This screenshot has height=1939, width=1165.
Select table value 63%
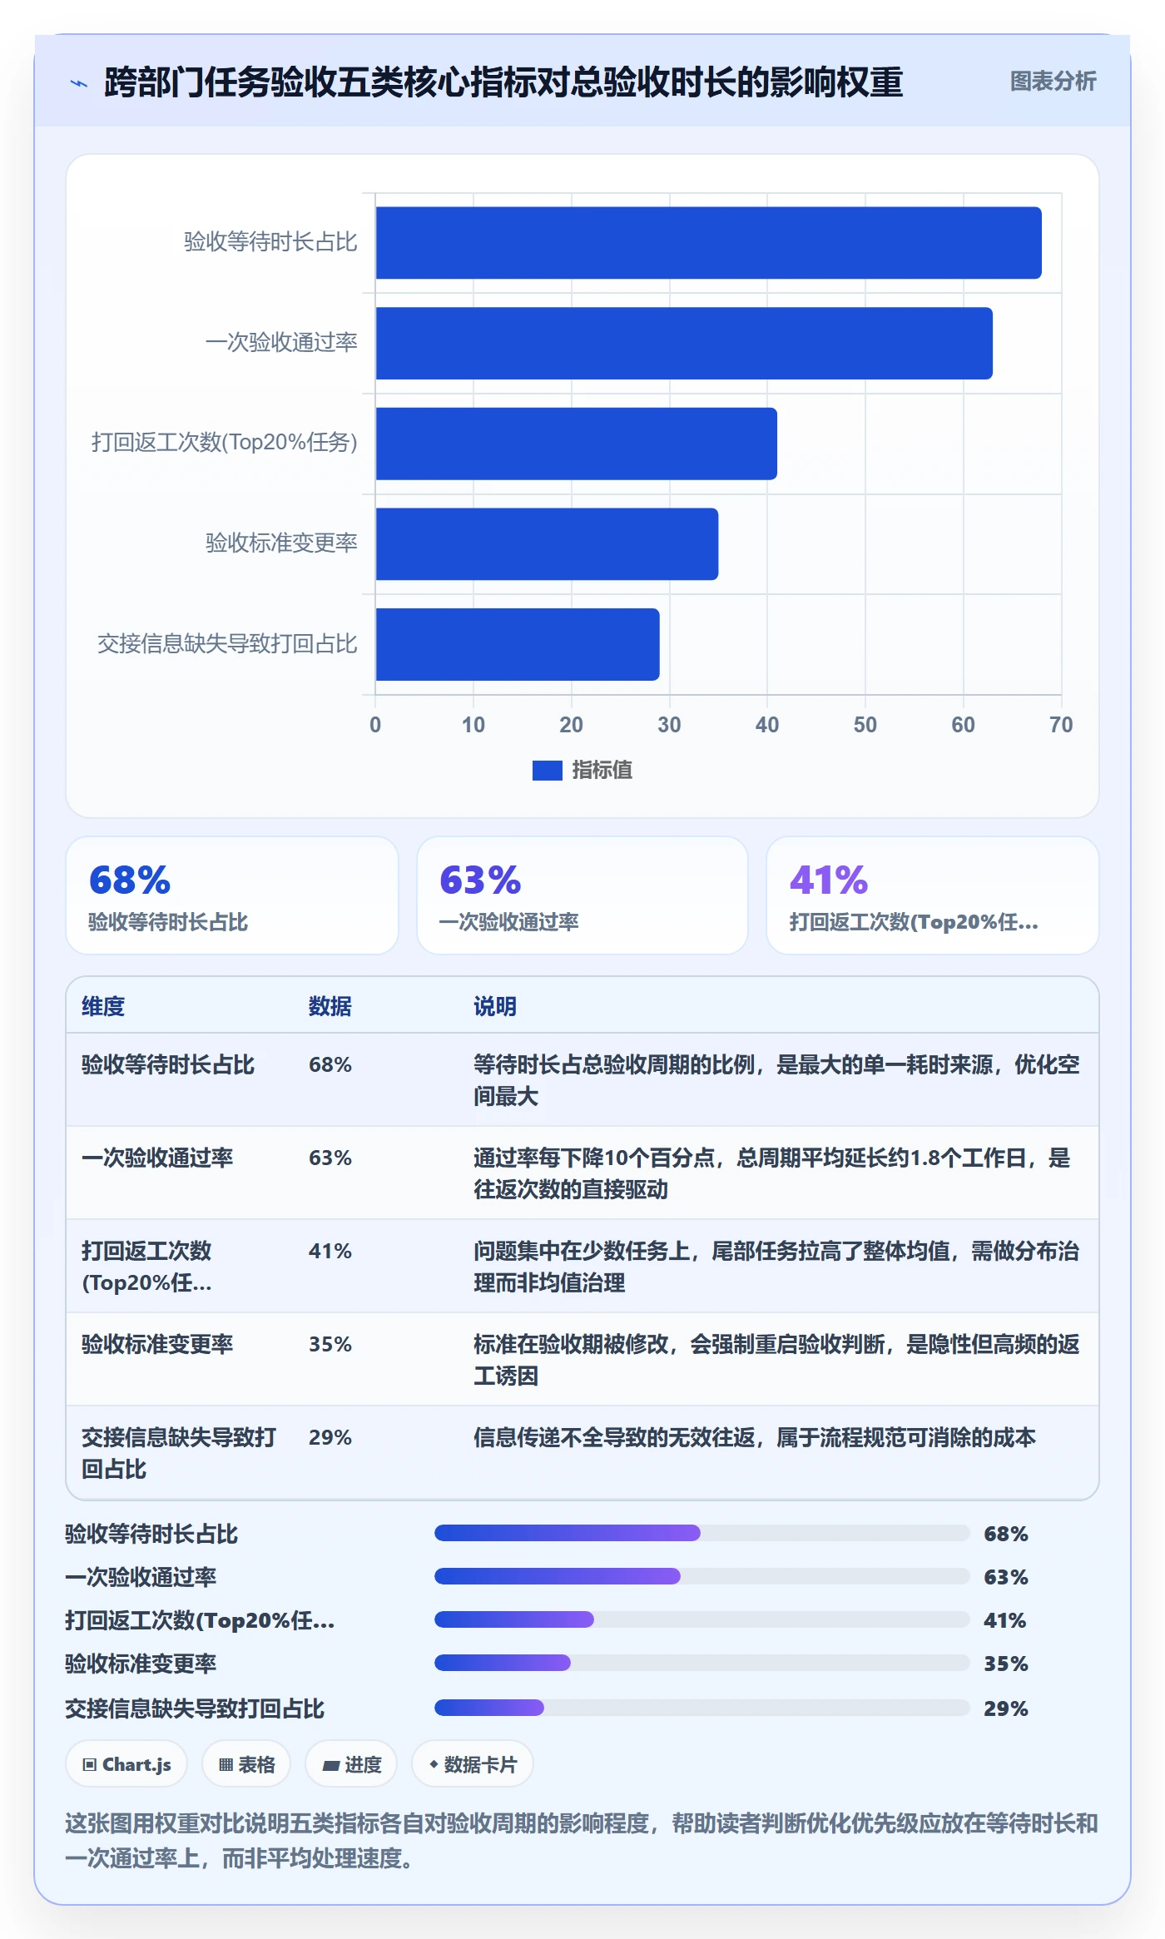[330, 1158]
